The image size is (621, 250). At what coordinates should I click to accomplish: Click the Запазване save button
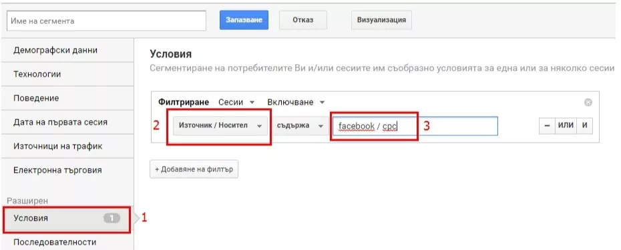pos(244,20)
